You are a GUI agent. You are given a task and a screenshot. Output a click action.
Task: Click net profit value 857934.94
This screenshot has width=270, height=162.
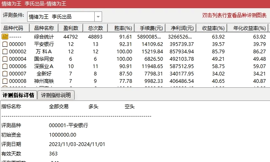pyautogui.click(x=182, y=52)
